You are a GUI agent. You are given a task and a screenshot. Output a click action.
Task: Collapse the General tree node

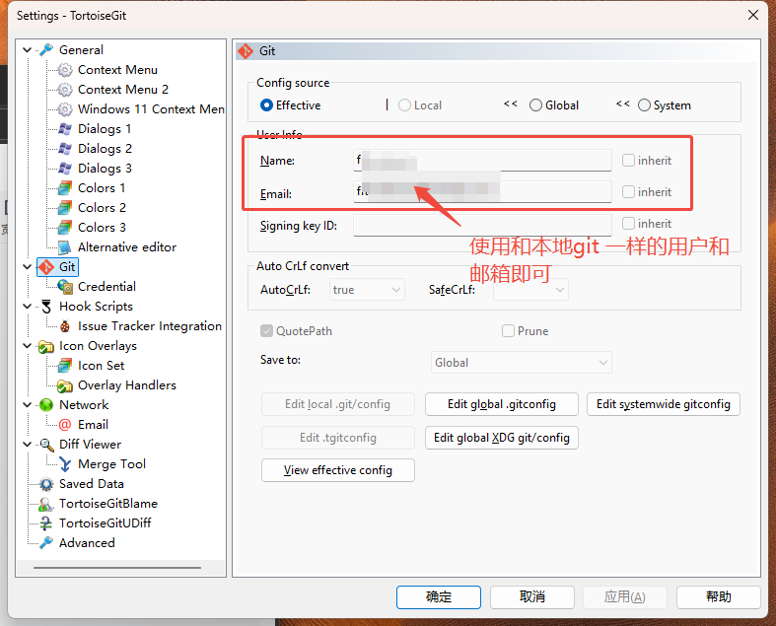pos(28,50)
